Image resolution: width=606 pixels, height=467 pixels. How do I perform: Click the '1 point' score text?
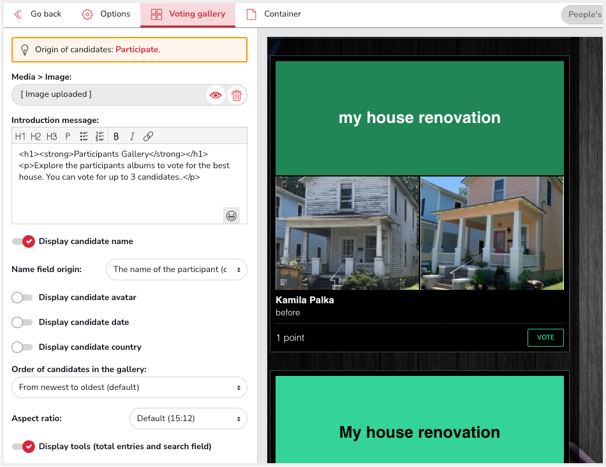[x=290, y=338]
